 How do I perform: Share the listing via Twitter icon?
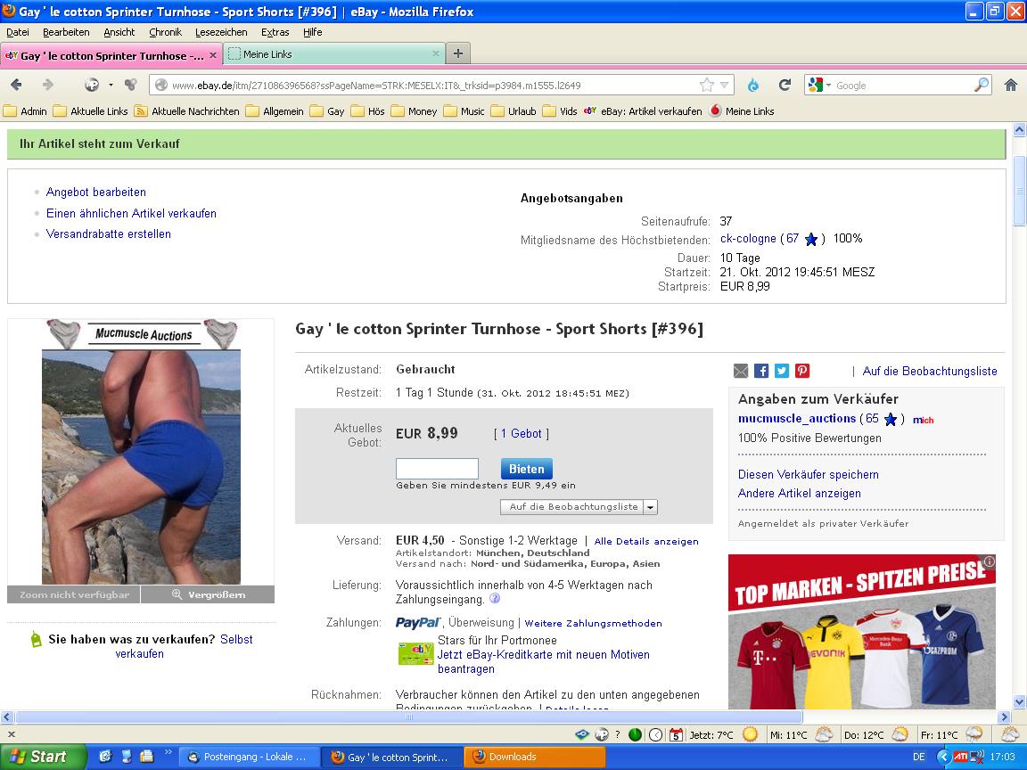782,371
